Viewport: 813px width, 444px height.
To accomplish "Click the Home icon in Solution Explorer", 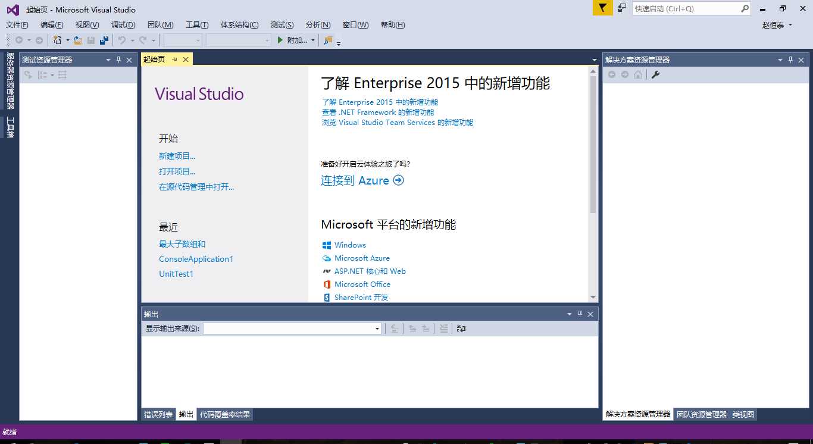I will pyautogui.click(x=638, y=74).
